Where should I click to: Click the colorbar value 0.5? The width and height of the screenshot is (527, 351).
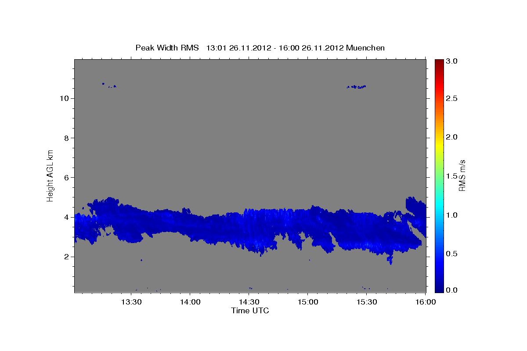(x=451, y=254)
